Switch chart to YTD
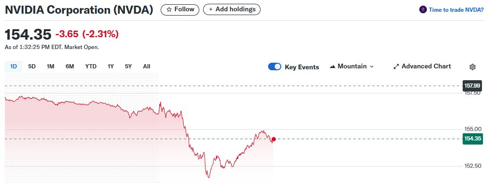Screen dimensions: 490x183 [91, 67]
